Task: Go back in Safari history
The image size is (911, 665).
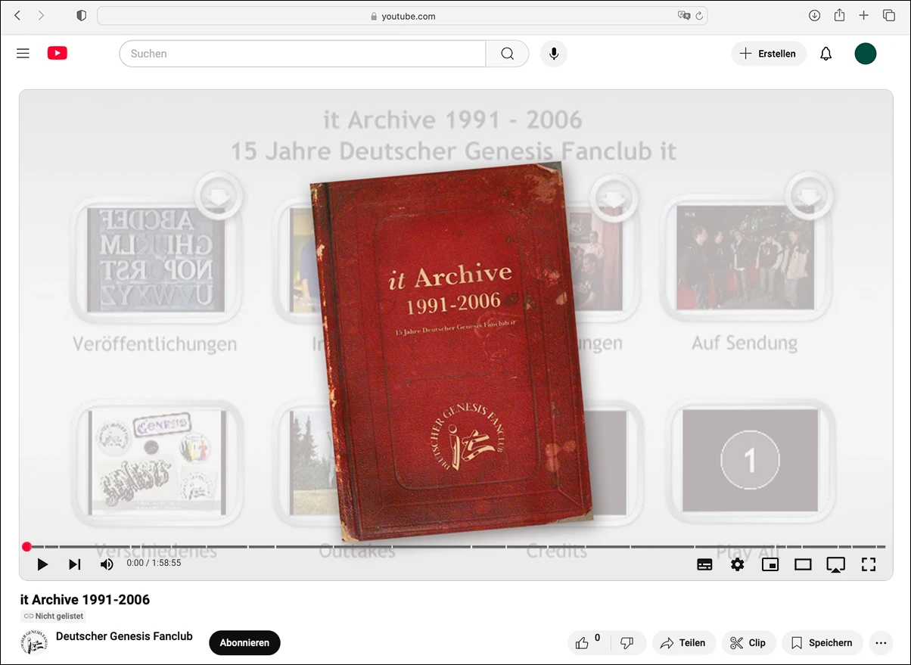Action: [x=17, y=16]
